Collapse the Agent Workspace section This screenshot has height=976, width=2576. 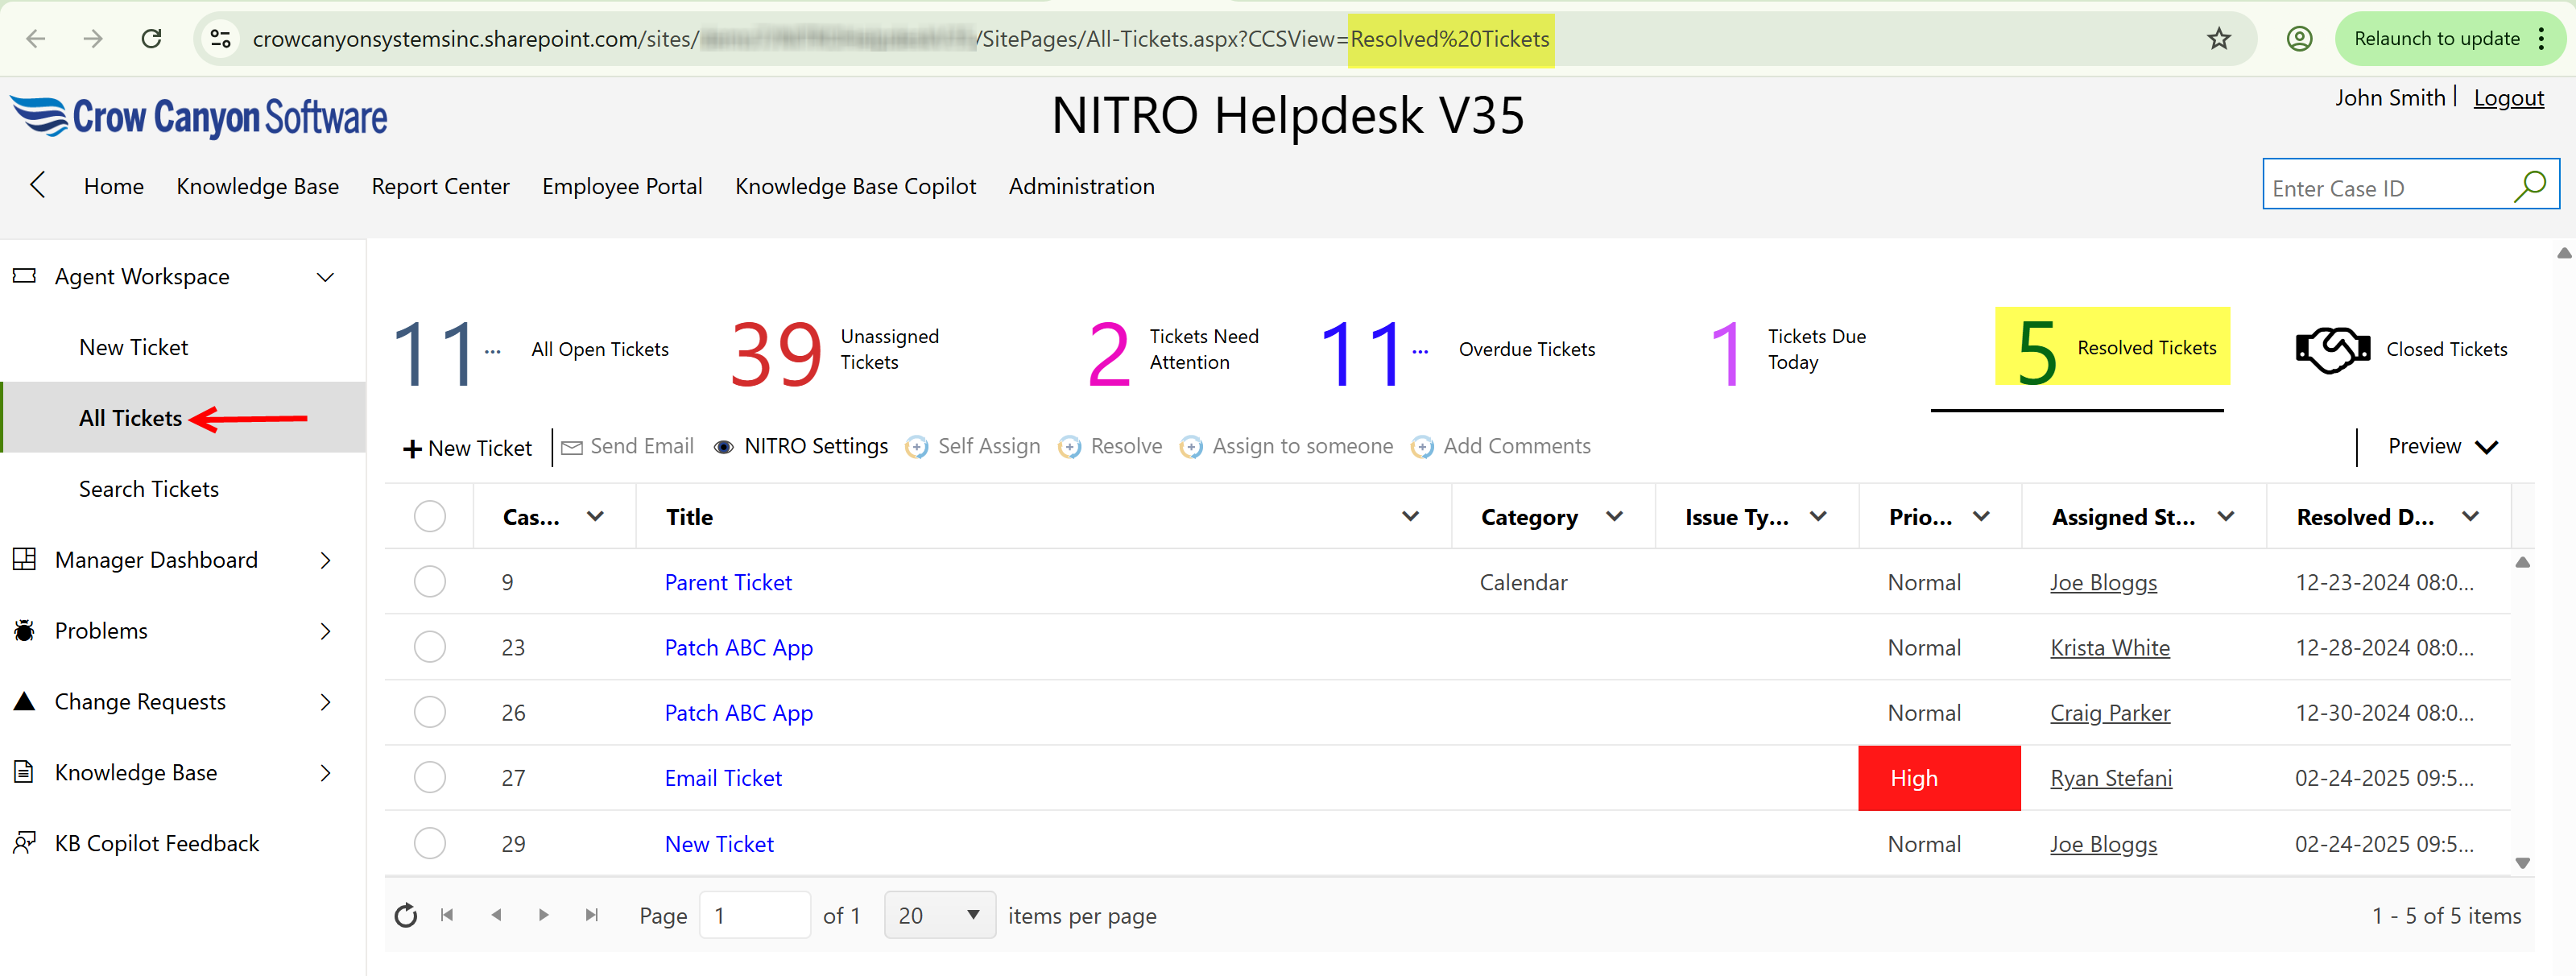point(325,276)
